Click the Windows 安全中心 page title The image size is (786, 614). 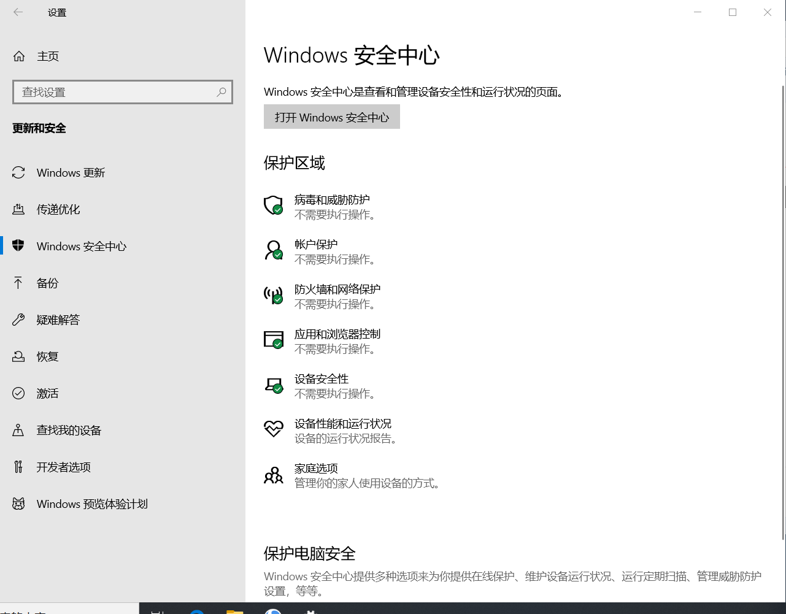pos(352,55)
